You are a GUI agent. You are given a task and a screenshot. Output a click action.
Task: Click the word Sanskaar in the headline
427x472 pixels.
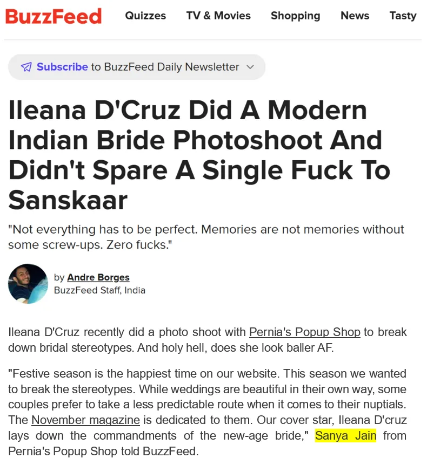click(x=69, y=200)
